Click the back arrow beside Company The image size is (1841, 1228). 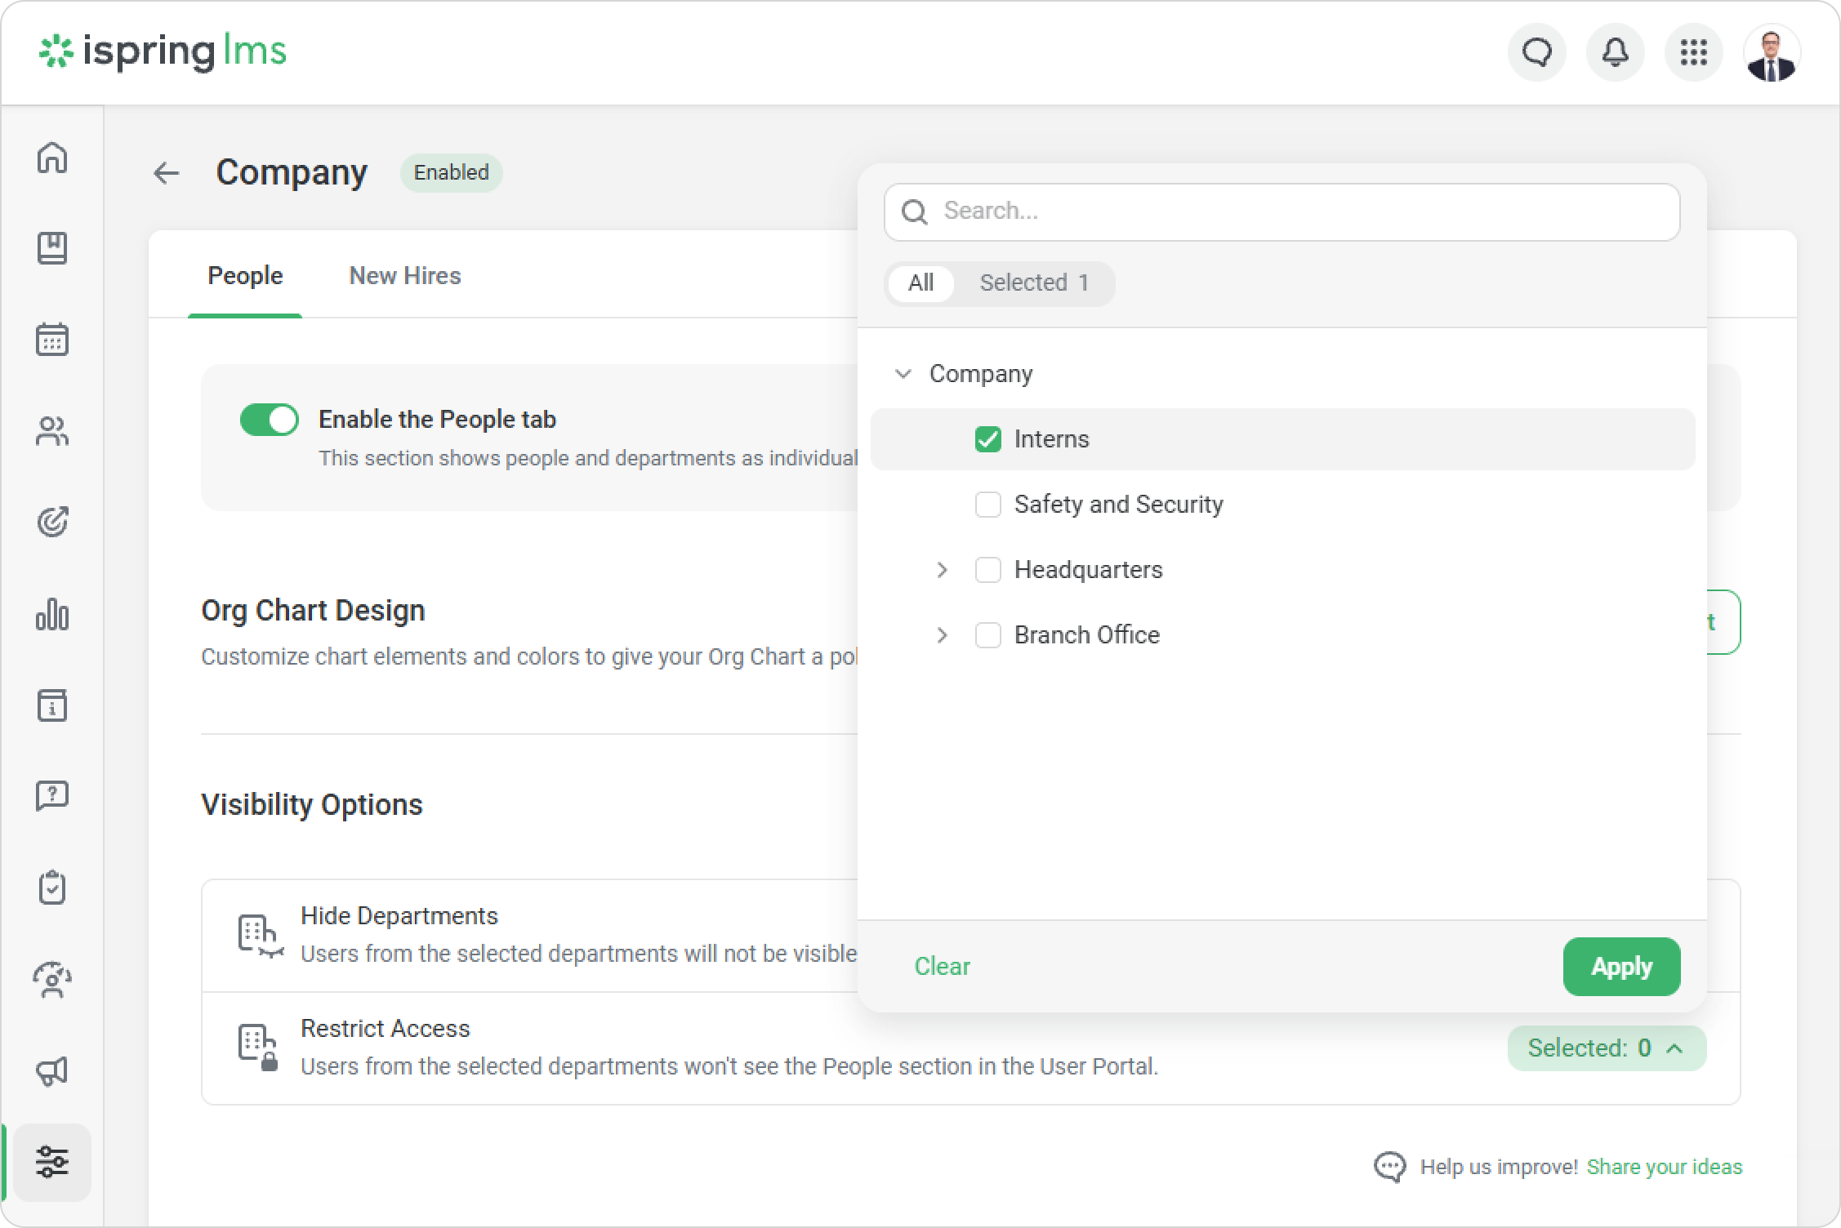click(x=166, y=173)
